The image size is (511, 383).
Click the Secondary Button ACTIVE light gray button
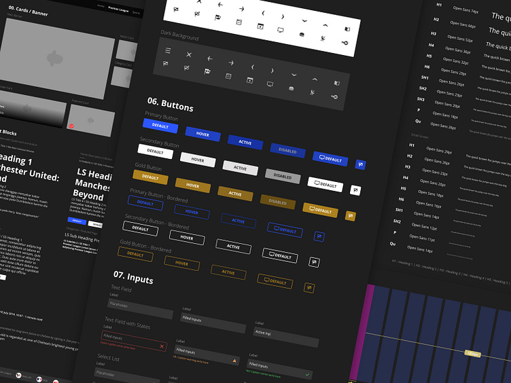pos(240,168)
